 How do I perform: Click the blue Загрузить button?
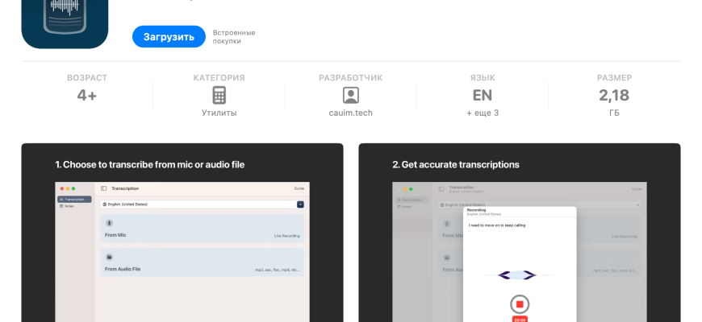169,37
